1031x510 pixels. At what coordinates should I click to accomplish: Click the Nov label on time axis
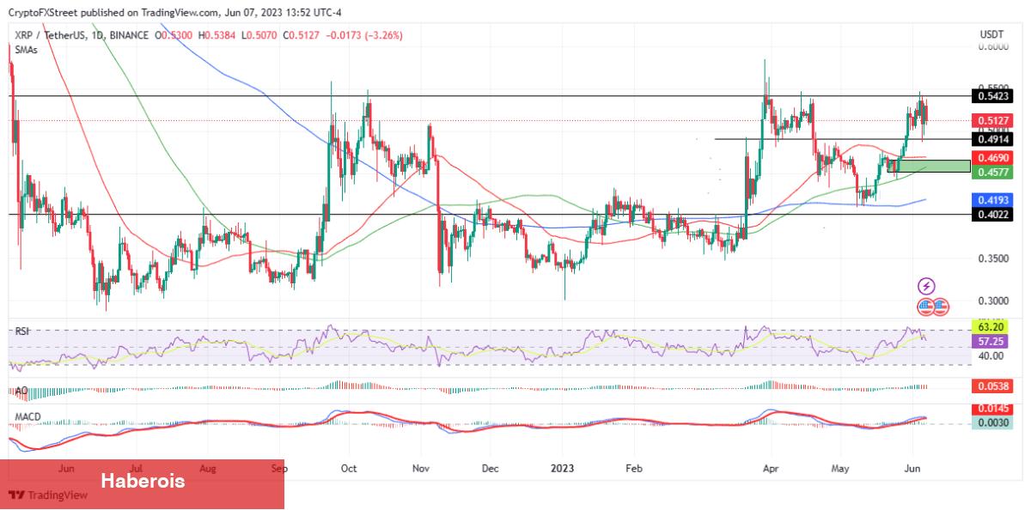(420, 469)
